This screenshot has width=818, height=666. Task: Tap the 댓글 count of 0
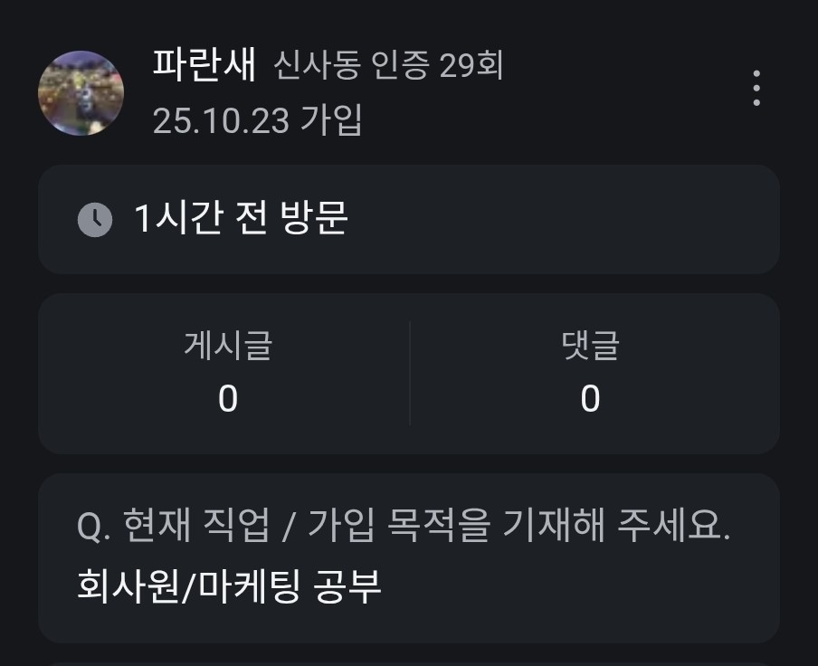(590, 398)
